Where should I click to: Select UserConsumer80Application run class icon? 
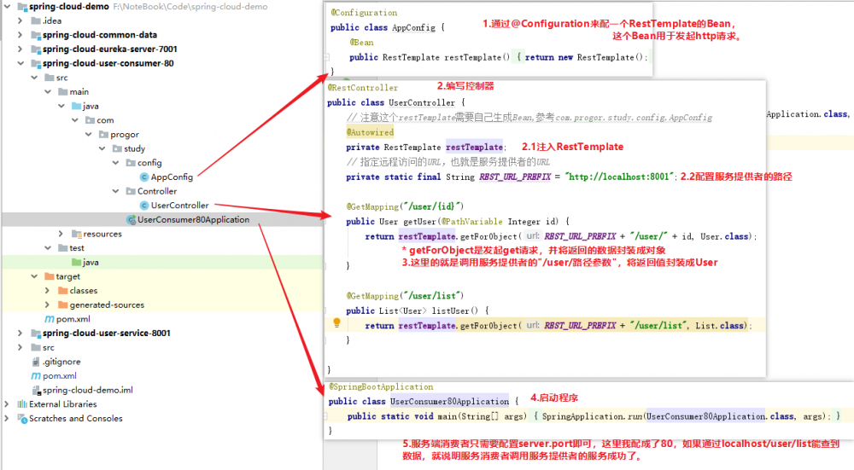coord(132,220)
